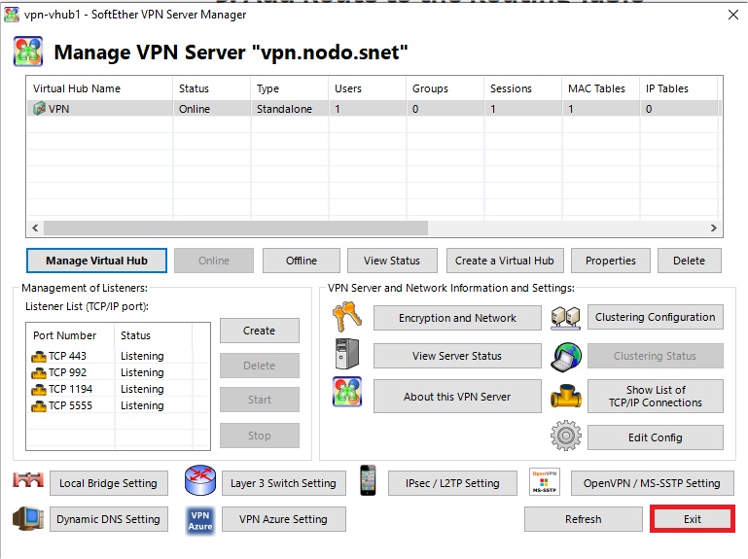The height and width of the screenshot is (559, 748).
Task: Set the hub Offline
Action: click(302, 261)
